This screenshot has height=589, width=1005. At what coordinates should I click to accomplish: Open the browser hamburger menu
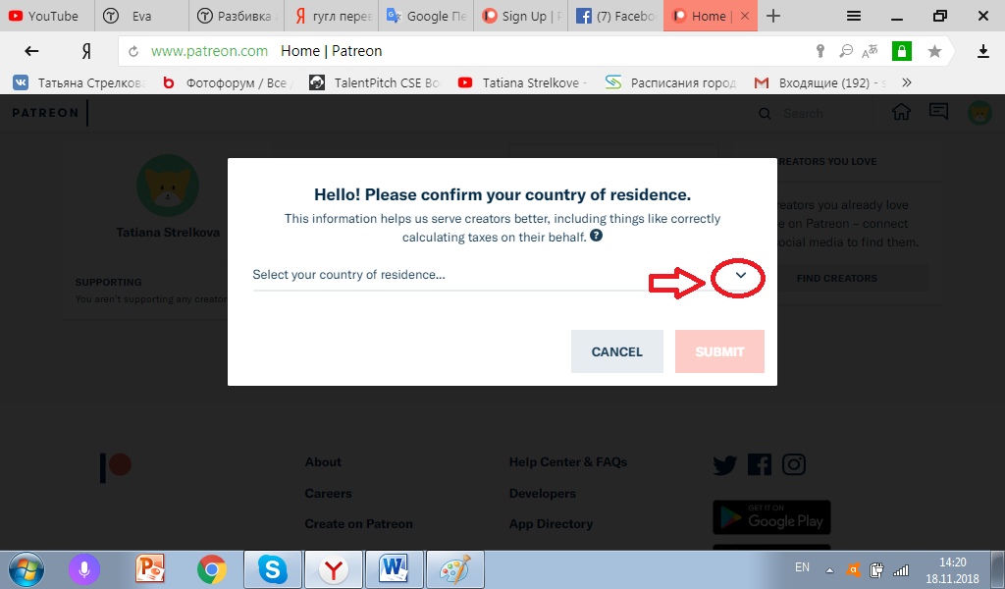[x=853, y=16]
